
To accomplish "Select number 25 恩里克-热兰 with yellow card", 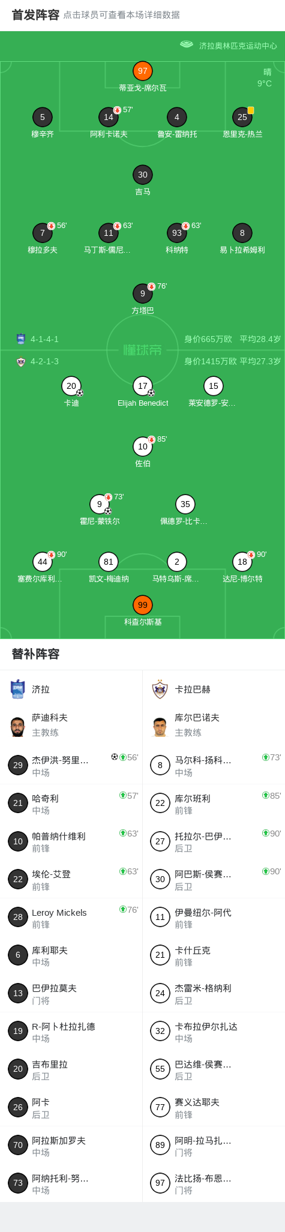I will (242, 117).
